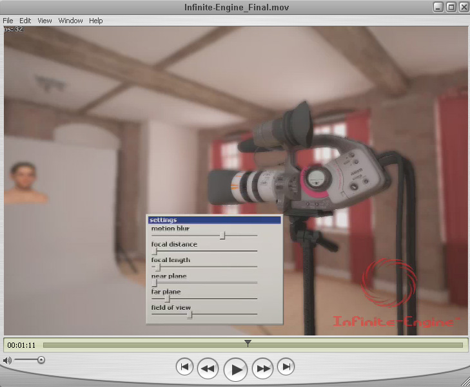Click the far plane slider handle
Viewport: 470px width, 387px height.
click(168, 298)
